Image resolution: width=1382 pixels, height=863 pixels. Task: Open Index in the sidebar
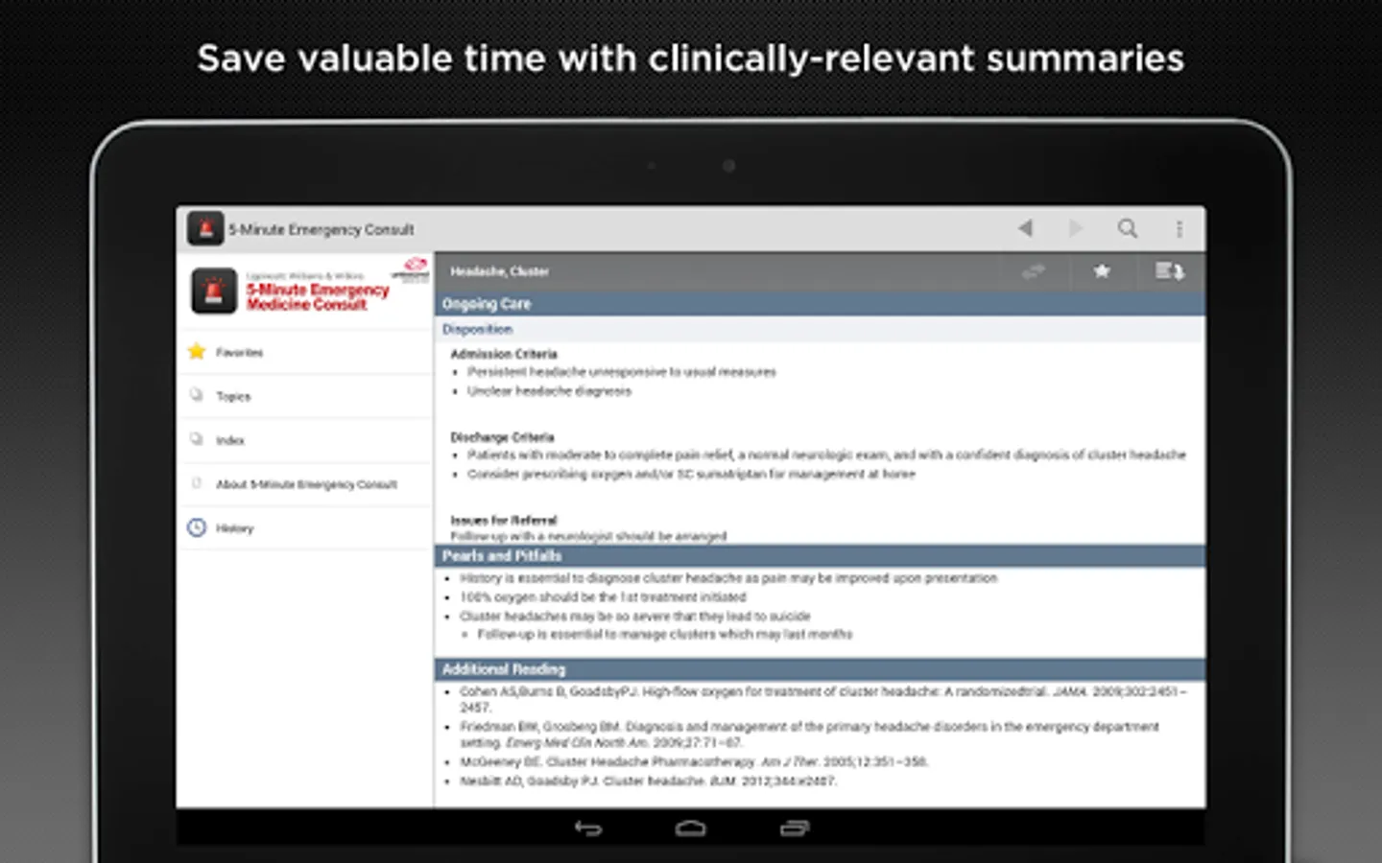point(305,440)
